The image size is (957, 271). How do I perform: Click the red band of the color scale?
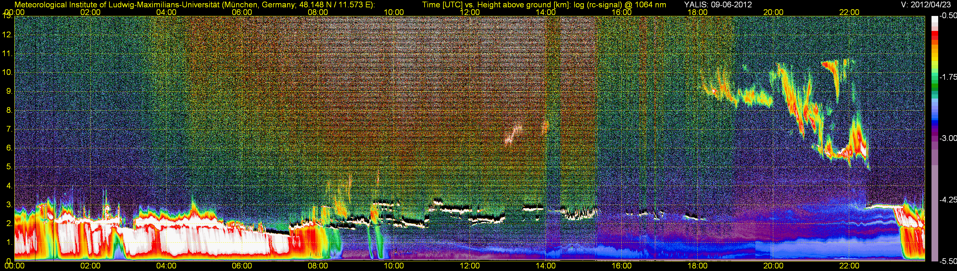click(x=935, y=35)
